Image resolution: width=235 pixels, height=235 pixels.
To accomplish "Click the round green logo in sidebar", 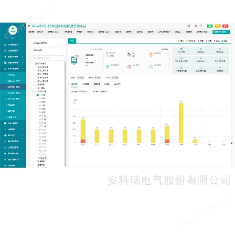I will coord(13,30).
